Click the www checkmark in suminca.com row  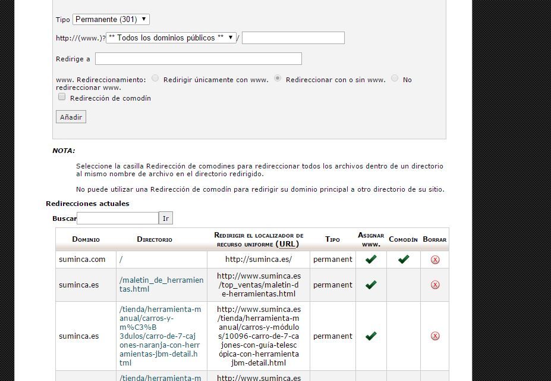click(x=371, y=260)
